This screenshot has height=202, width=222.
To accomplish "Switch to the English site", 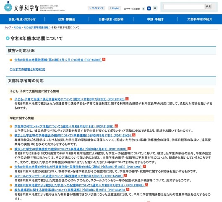I will click(115, 8).
